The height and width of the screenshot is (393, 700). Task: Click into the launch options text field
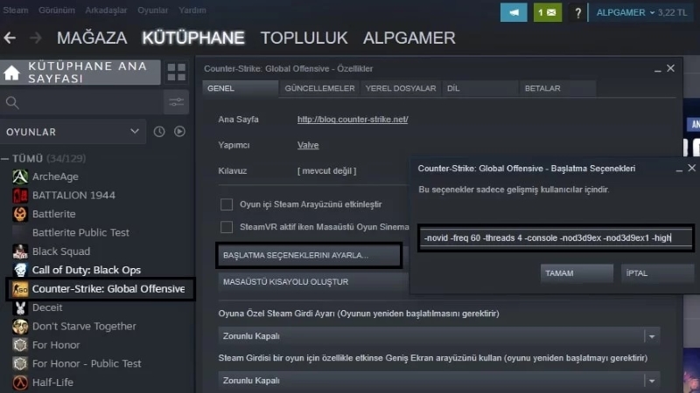click(x=556, y=238)
